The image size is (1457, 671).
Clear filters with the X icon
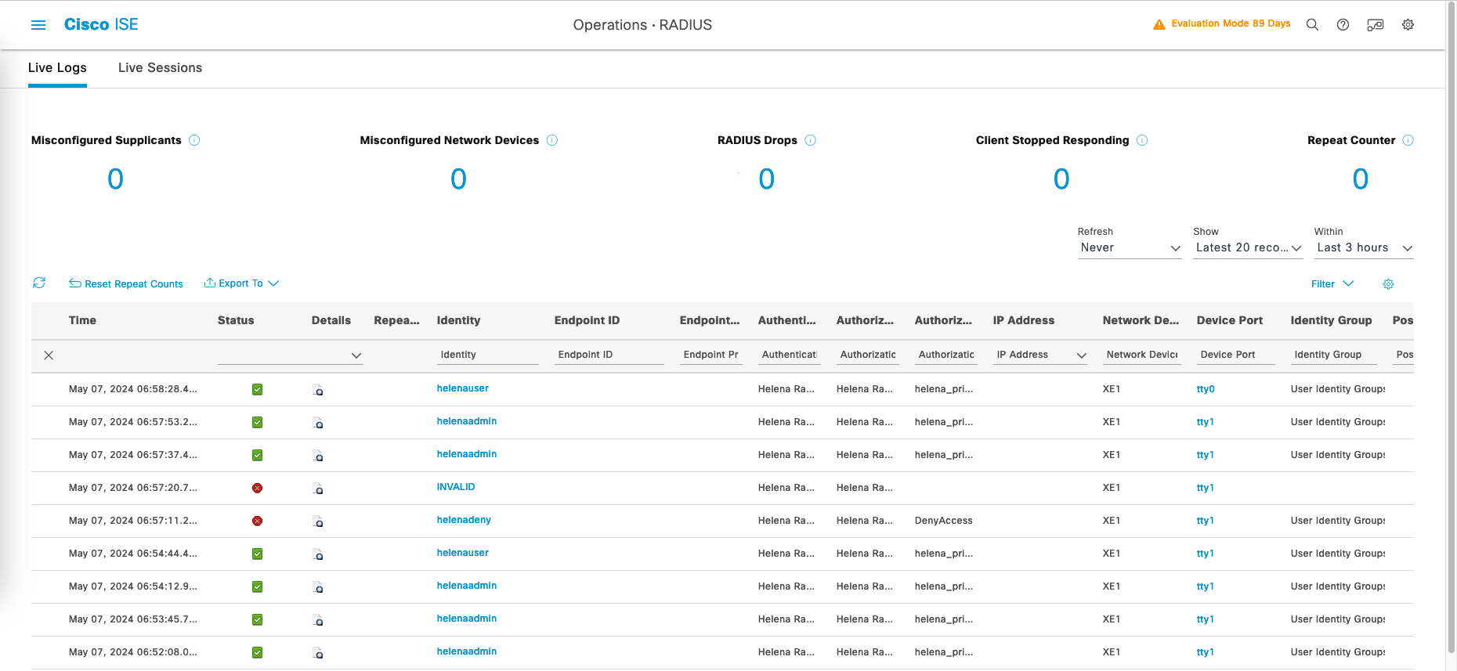[49, 355]
